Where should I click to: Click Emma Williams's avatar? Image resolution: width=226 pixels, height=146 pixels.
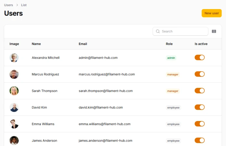pos(14,124)
